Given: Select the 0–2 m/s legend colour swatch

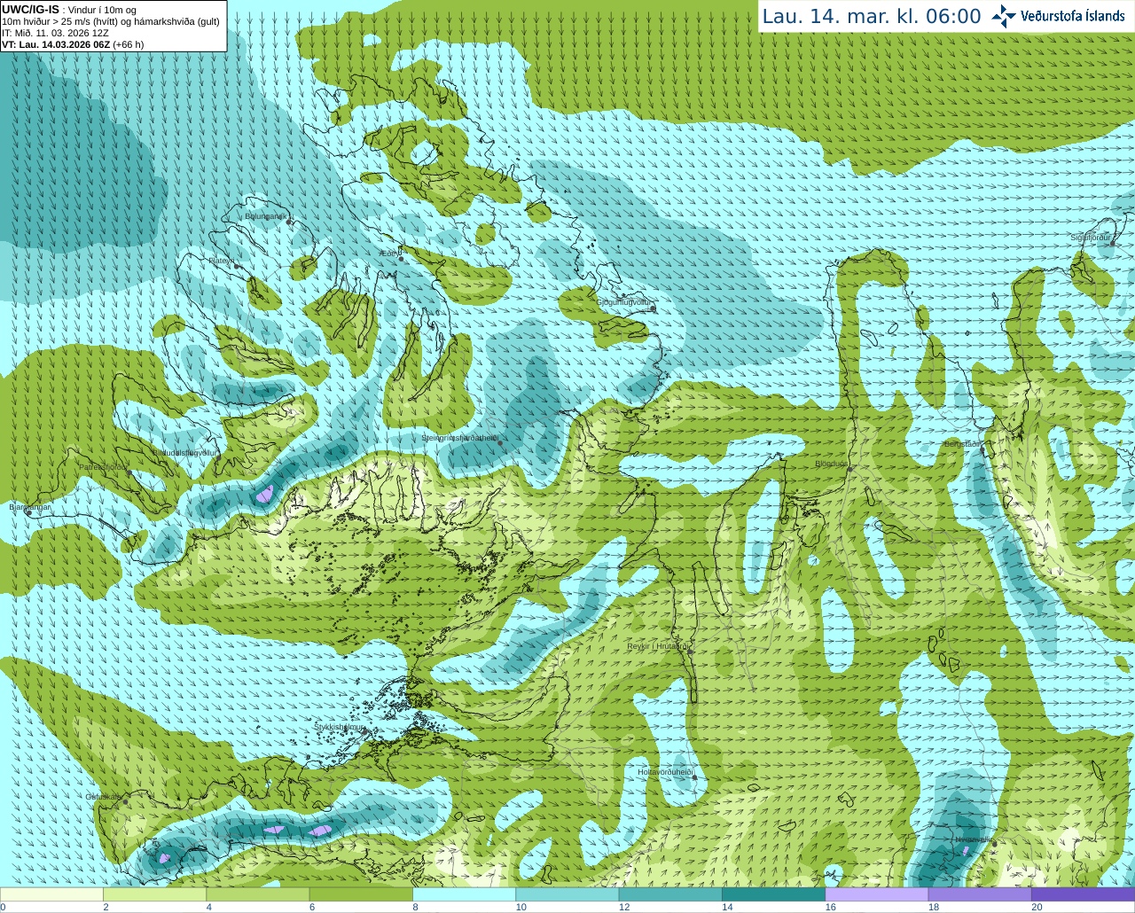Looking at the screenshot, I should (51, 894).
